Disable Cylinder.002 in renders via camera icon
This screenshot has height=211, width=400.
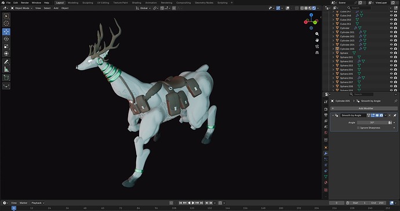click(395, 37)
